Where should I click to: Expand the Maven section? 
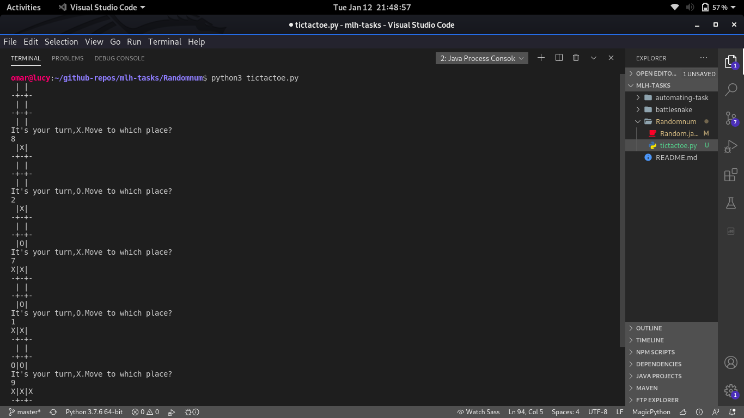(672, 388)
